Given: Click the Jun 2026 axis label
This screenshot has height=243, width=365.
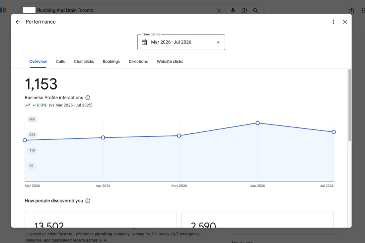Looking at the screenshot, I should (x=258, y=186).
